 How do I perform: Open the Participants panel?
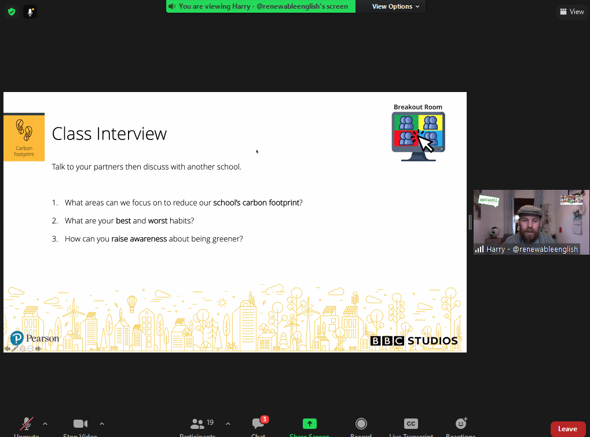[197, 425]
